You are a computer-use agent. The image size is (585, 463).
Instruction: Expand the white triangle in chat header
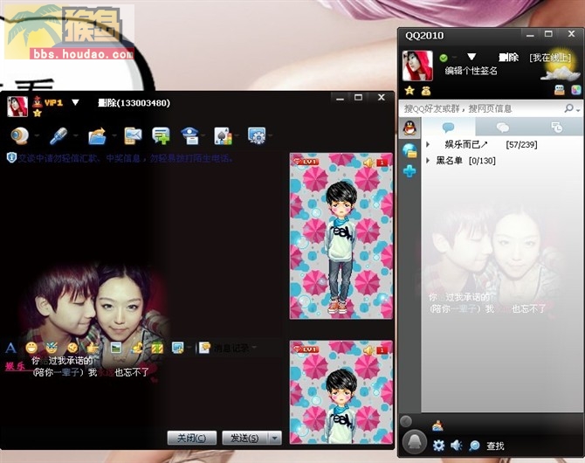click(75, 102)
